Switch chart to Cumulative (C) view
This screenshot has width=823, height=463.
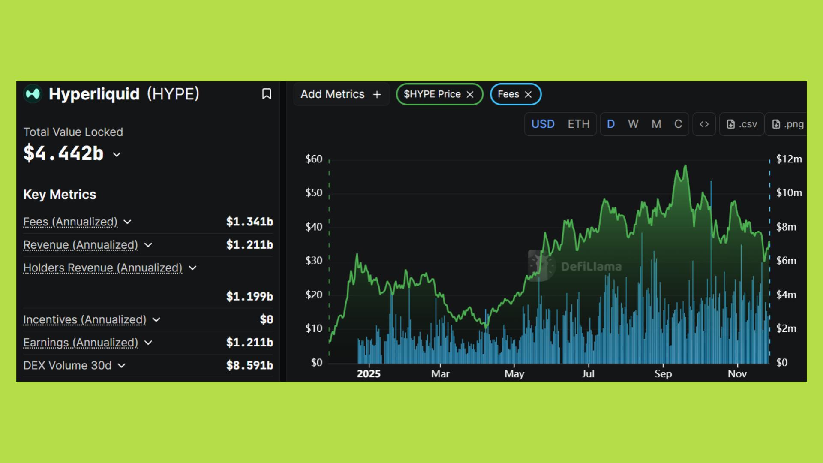(x=678, y=124)
